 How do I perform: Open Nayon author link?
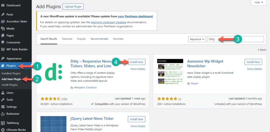(195, 83)
